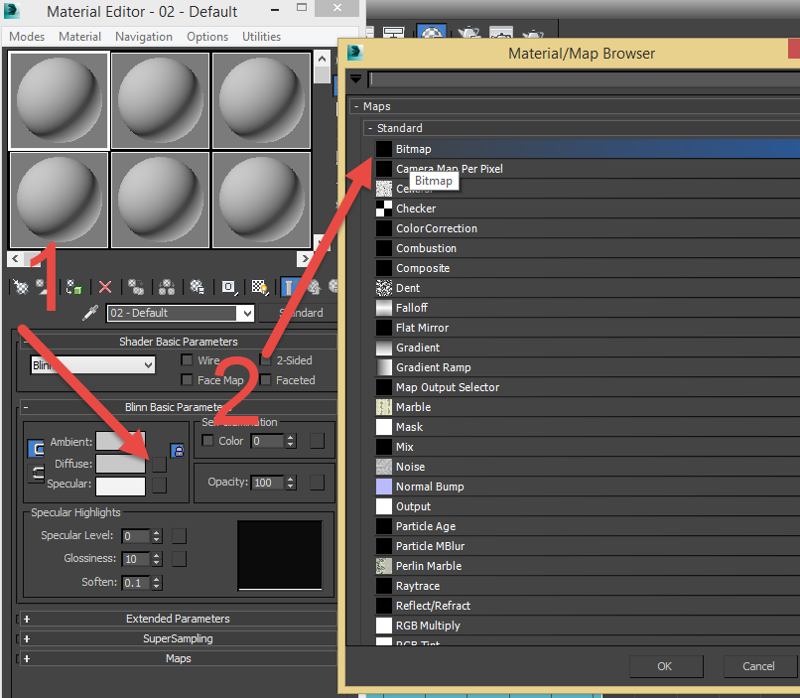Increase Glossiness with spinner up arrow
800x698 pixels.
(x=157, y=555)
